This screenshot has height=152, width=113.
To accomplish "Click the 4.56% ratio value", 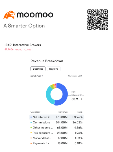I will pos(78,128).
